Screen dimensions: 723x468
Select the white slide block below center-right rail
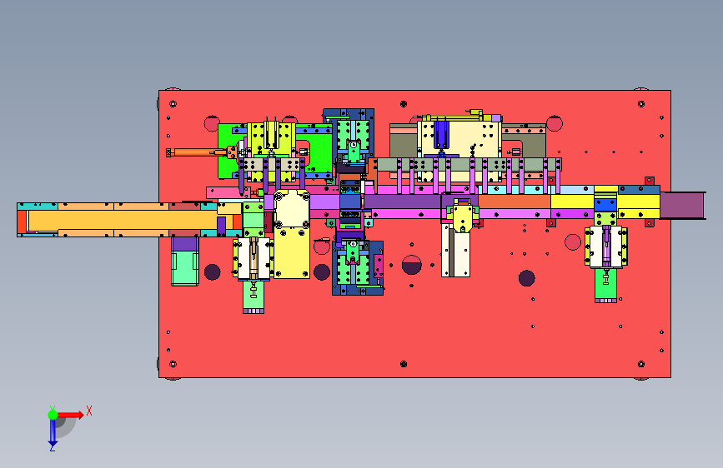tap(455, 251)
